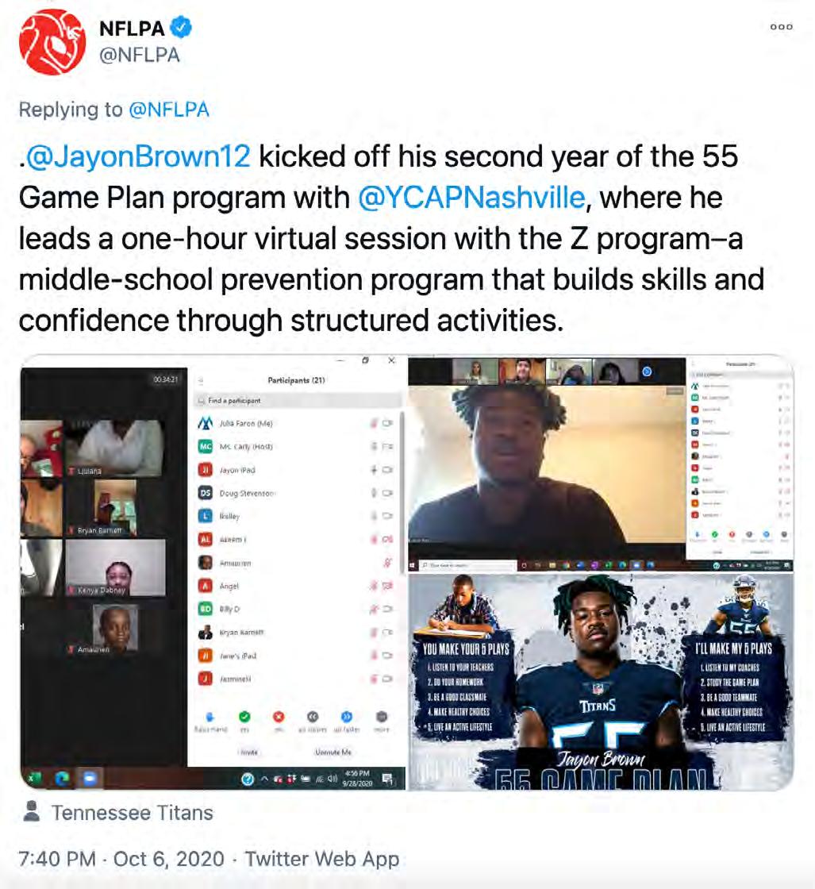This screenshot has height=889, width=815.
Task: Visit the @YCAPNashville profile link
Action: pos(471,198)
